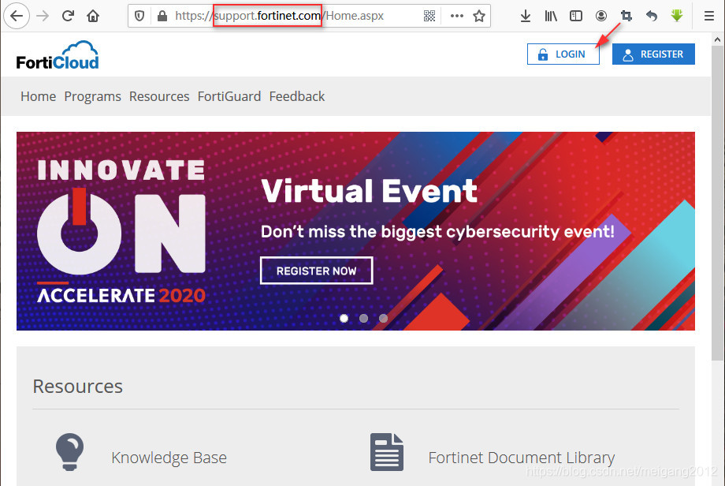Click the browser forward arrow
The image size is (725, 486).
click(43, 17)
